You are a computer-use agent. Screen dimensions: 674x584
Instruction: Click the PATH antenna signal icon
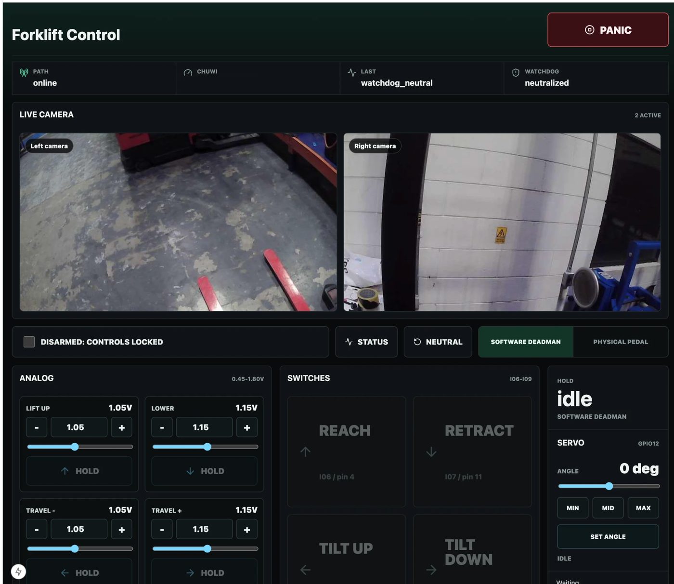click(x=24, y=72)
